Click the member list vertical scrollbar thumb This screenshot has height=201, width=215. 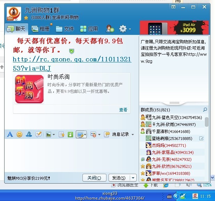pos(206,122)
